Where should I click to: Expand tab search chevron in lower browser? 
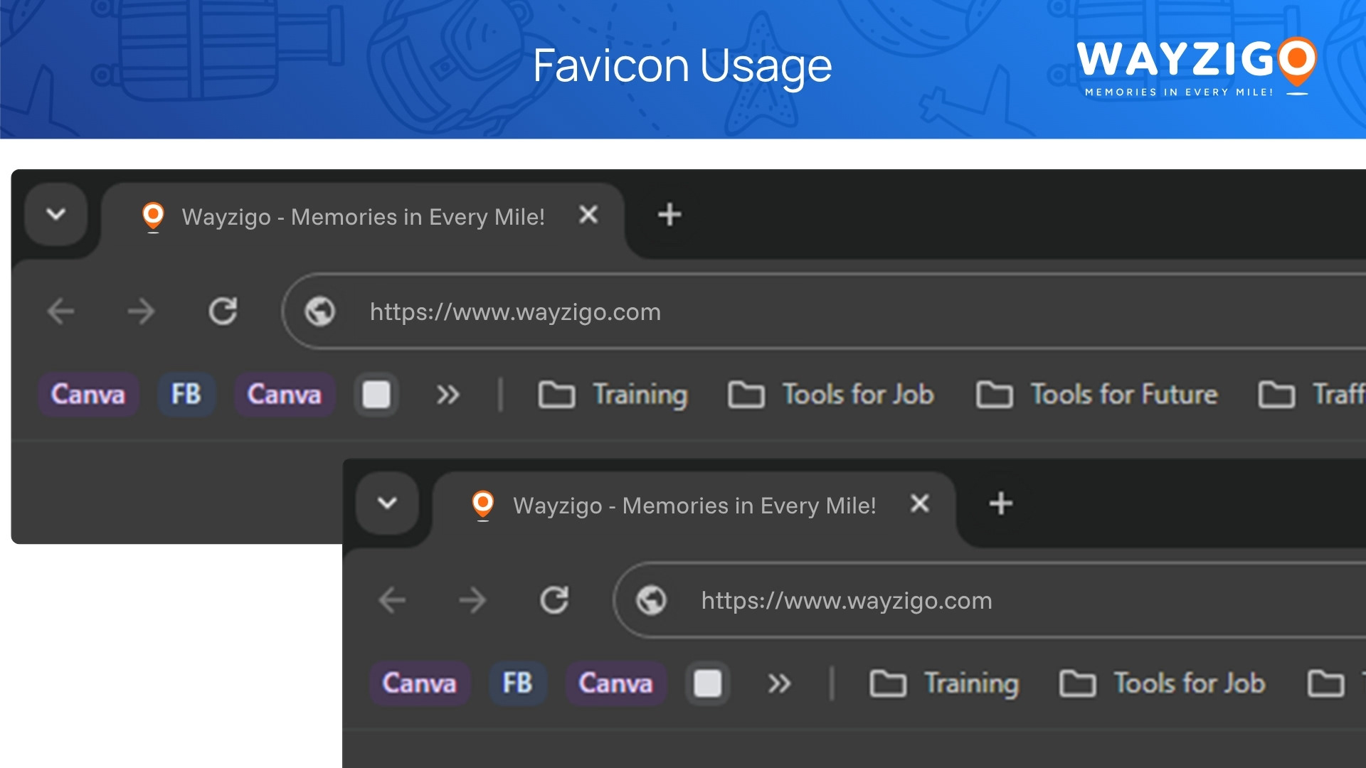387,503
